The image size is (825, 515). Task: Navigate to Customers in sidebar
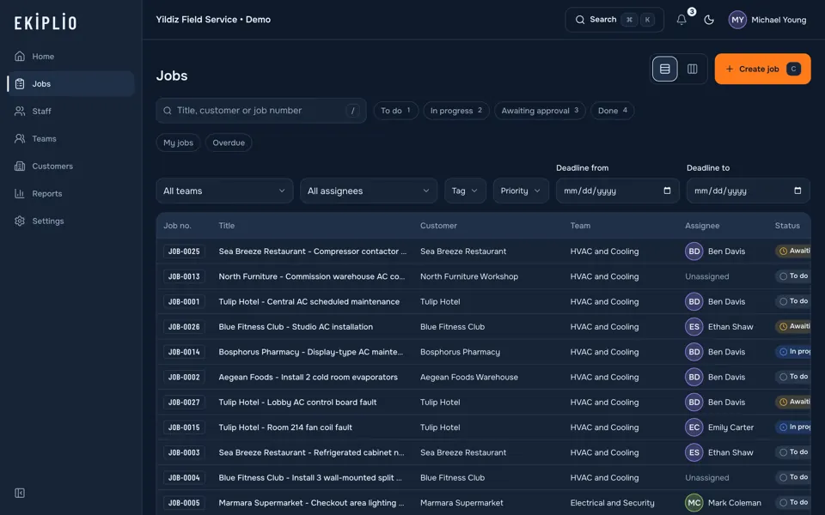coord(71,166)
